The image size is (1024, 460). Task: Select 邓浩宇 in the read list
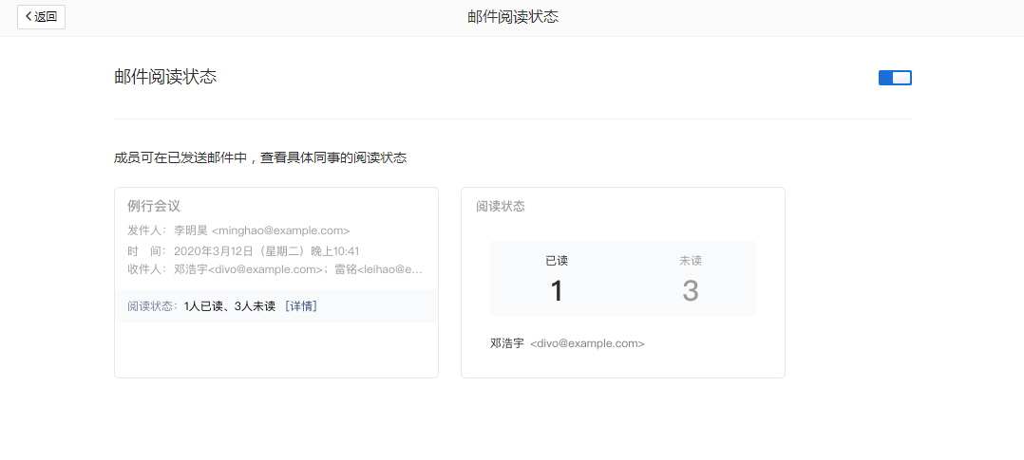[x=506, y=343]
